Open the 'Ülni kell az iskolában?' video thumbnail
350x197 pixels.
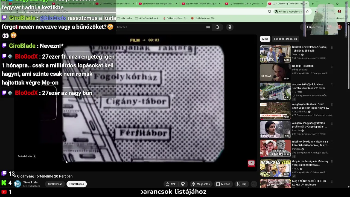[275, 54]
